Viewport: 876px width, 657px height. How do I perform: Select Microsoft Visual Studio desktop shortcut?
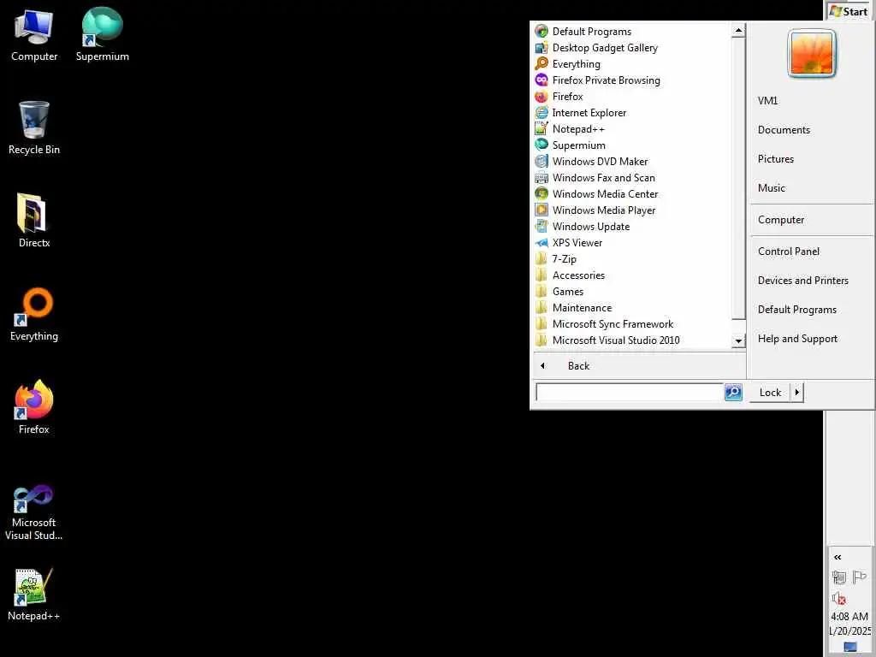click(34, 513)
